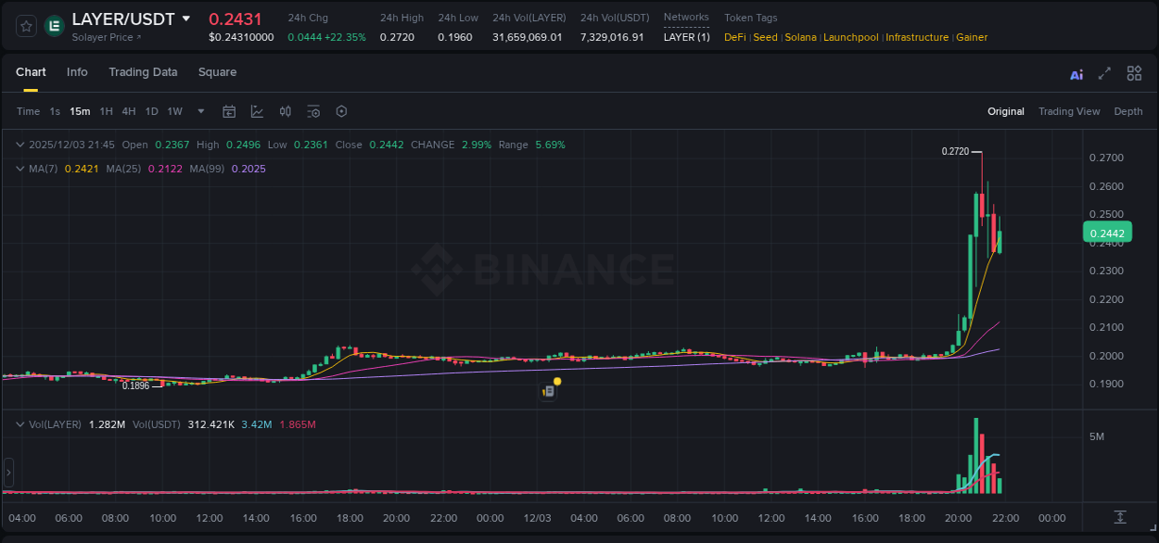Open the Launchpool tag link
Viewport: 1159px width, 543px height.
pos(850,37)
